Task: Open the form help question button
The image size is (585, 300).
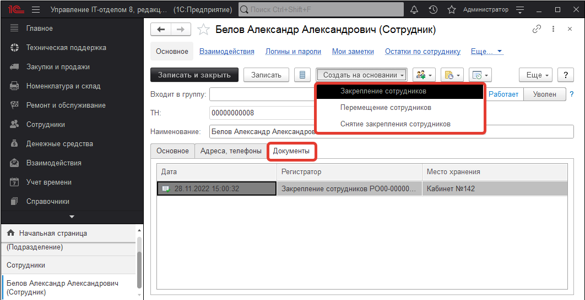Action: tap(566, 75)
